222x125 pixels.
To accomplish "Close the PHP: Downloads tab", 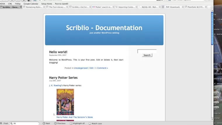I will coord(183,7).
